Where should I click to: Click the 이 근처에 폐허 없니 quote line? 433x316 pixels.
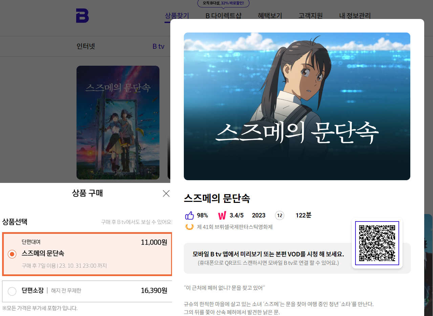click(224, 288)
